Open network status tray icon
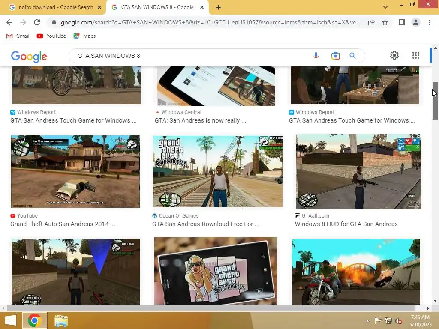 388,320
